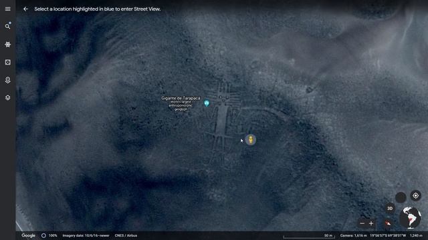Zoom out with the minus button
428x240 pixels.
[362, 223]
